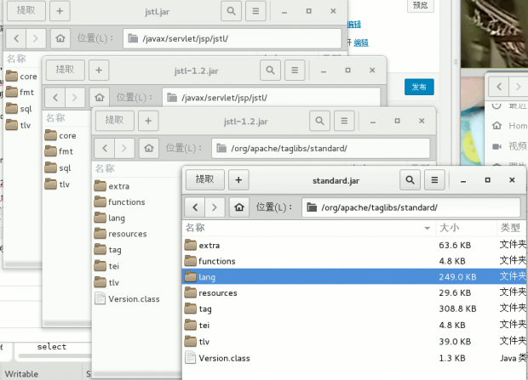Click search icon in jstl.jar window
528x380 pixels.
coord(231,11)
